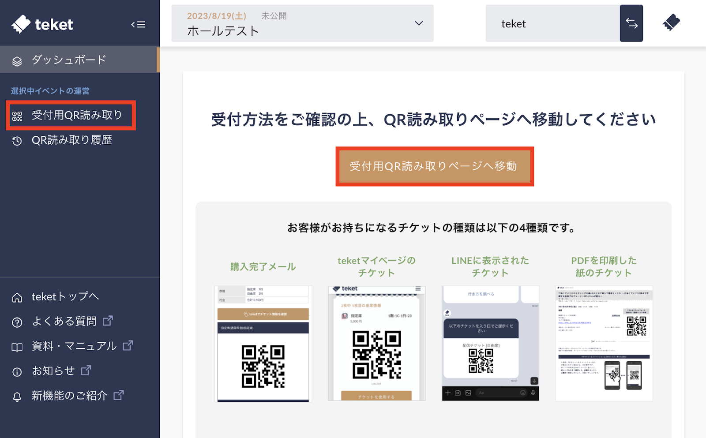Click the 未公開 status label

tap(274, 16)
